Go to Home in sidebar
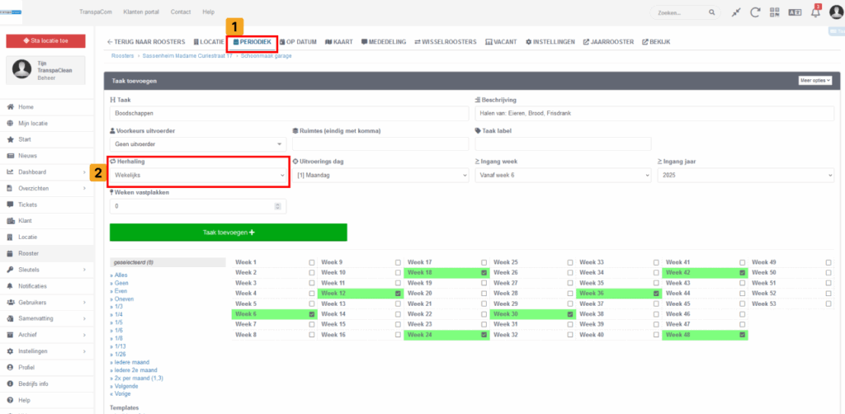 (x=26, y=107)
